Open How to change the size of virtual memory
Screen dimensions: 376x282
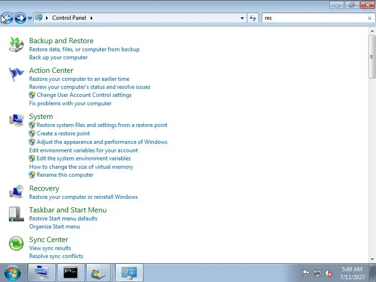(x=81, y=167)
